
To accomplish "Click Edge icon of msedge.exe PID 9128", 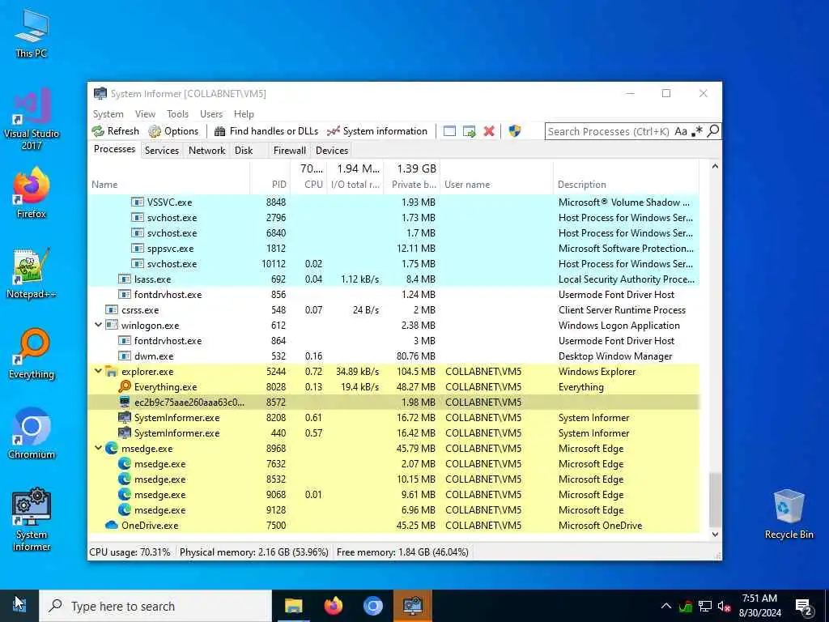I will pyautogui.click(x=124, y=510).
